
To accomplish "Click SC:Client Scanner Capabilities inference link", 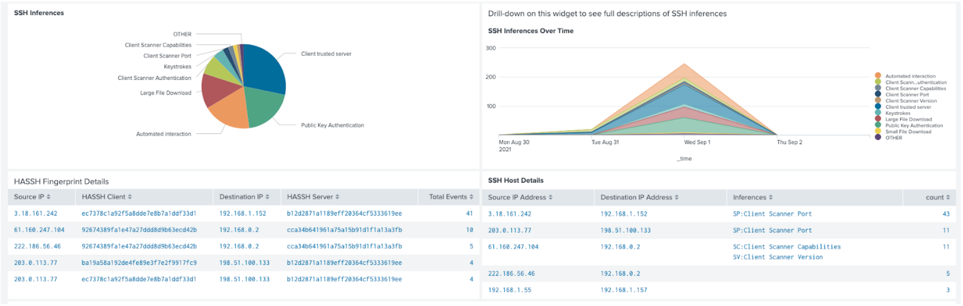I will tap(786, 247).
